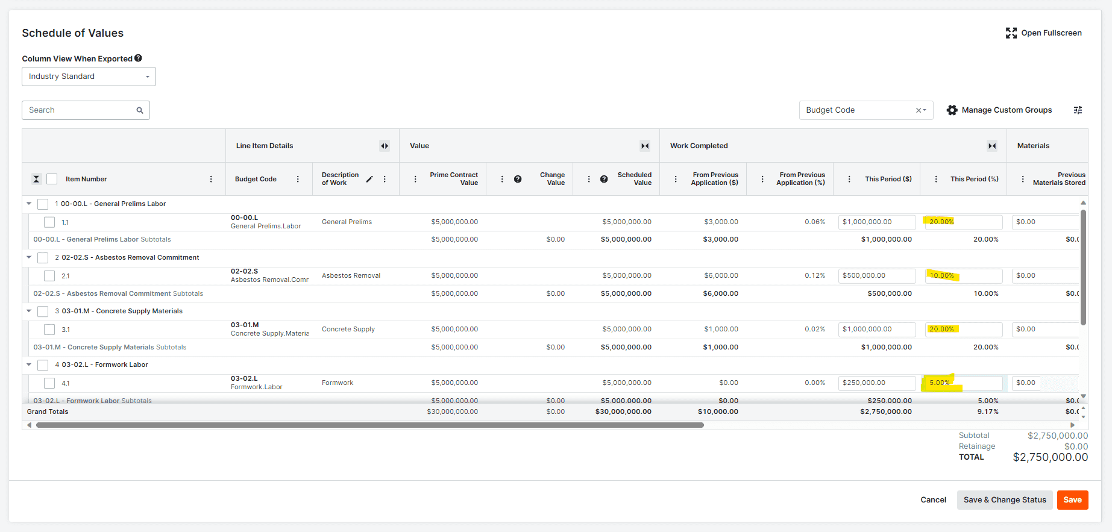Collapse the 00-00.L General Prelims Labor group
Image resolution: width=1112 pixels, height=532 pixels.
29,204
